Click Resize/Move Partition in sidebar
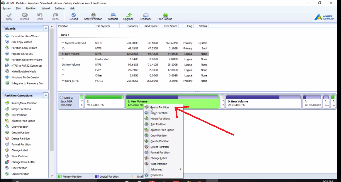This screenshot has width=341, height=182. 24,103
